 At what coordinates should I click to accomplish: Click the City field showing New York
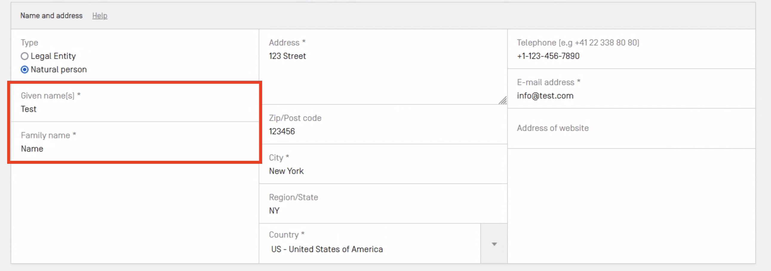click(x=383, y=171)
